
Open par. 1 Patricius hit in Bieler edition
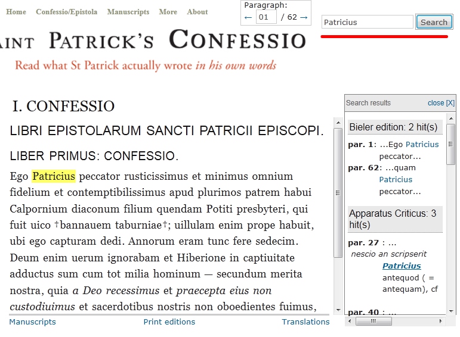422,144
